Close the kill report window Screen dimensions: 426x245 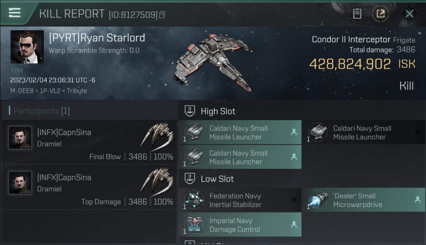coord(409,14)
